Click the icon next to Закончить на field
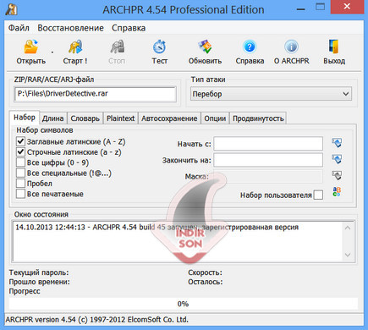The image size is (368, 330). tap(337, 159)
